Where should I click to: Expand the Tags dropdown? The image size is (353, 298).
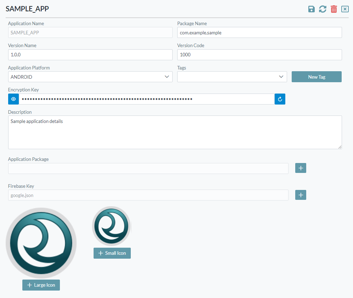[232, 77]
